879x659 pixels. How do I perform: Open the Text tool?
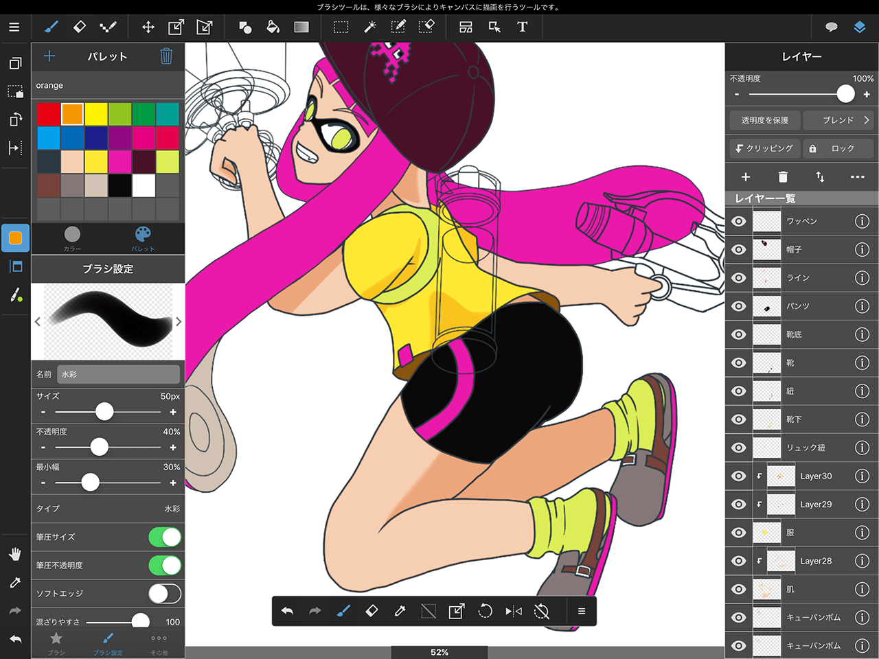coord(522,27)
